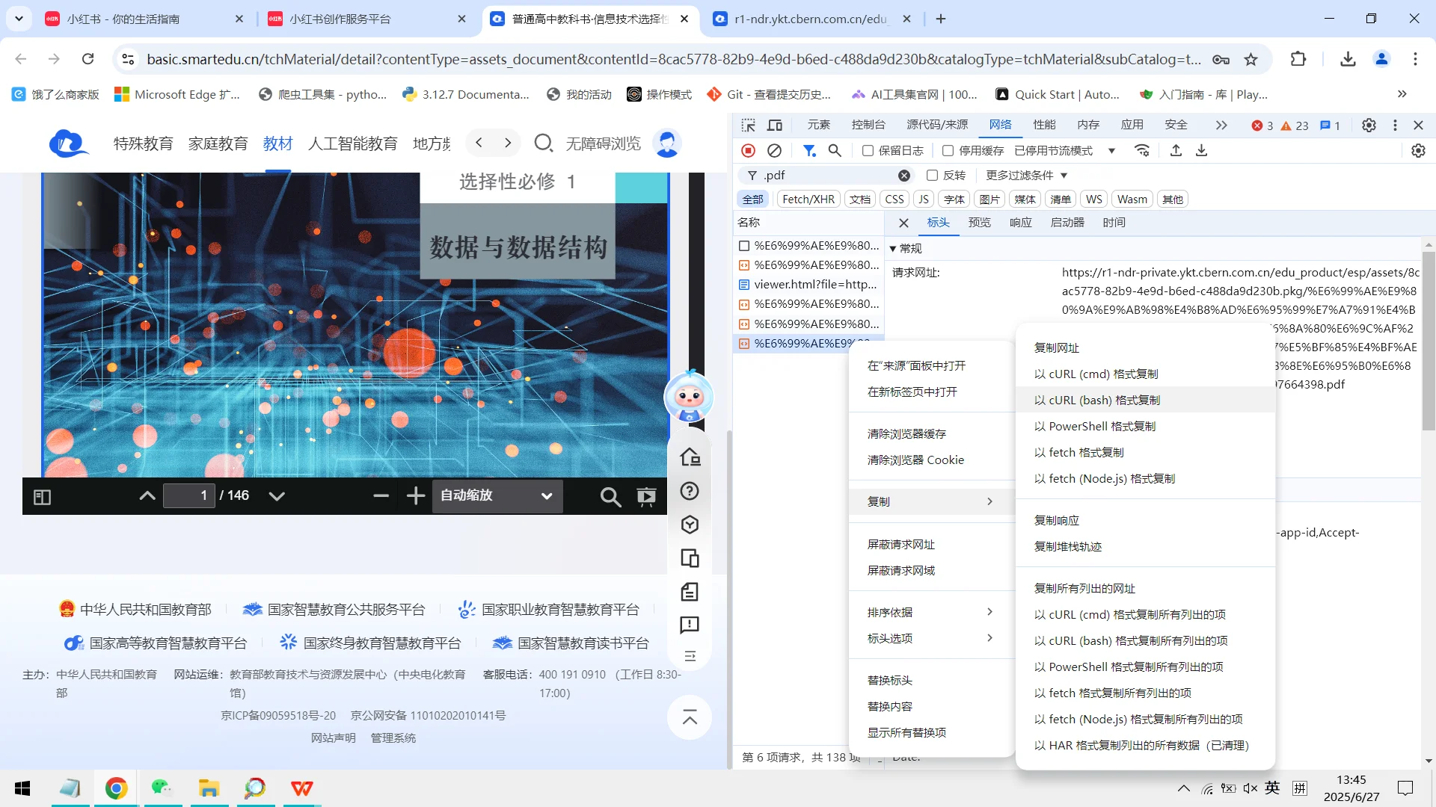This screenshot has width=1436, height=807.
Task: Open the network search magnifier
Action: click(x=835, y=151)
